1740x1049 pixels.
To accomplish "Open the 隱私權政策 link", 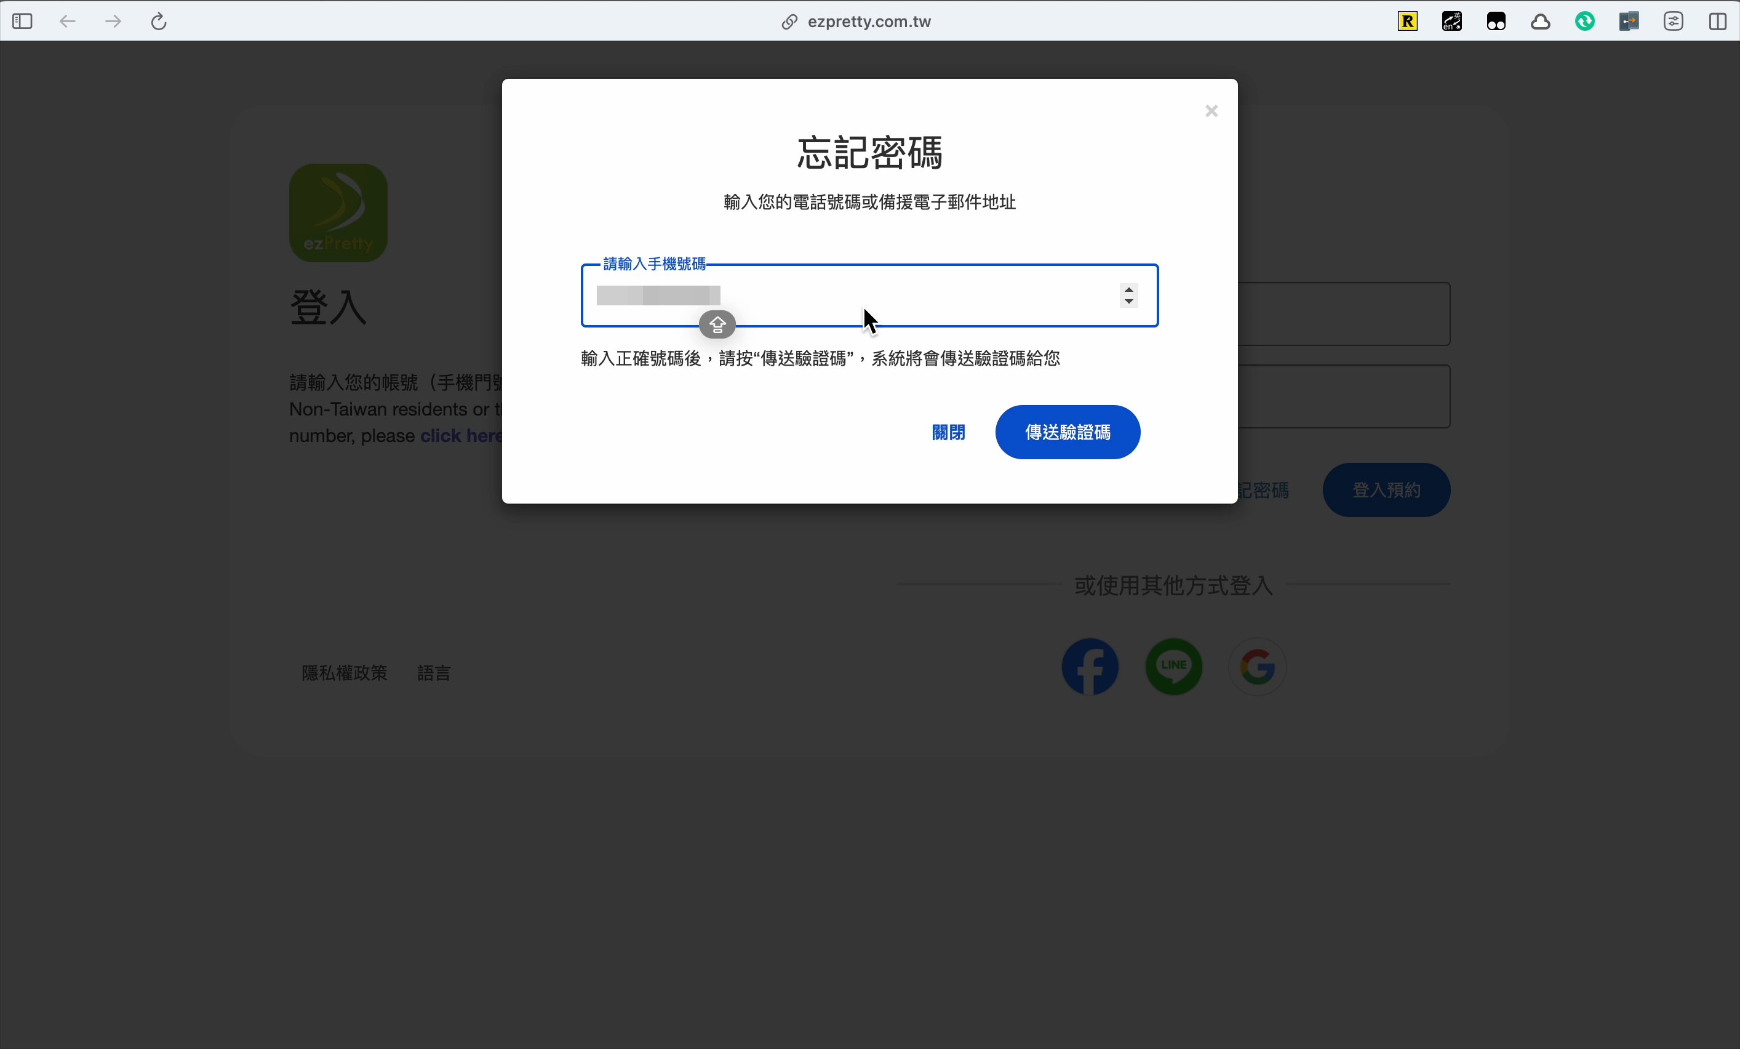I will point(345,673).
